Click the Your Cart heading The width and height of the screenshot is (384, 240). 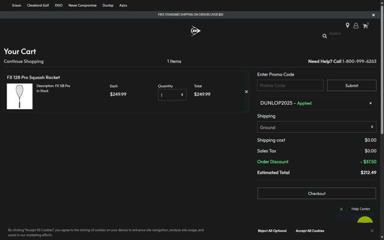click(20, 52)
